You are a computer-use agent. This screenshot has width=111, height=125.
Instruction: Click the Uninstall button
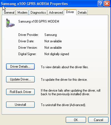[x=20, y=105]
